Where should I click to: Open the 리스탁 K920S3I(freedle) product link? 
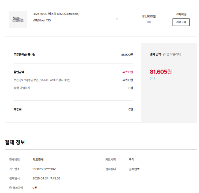tap(56, 14)
